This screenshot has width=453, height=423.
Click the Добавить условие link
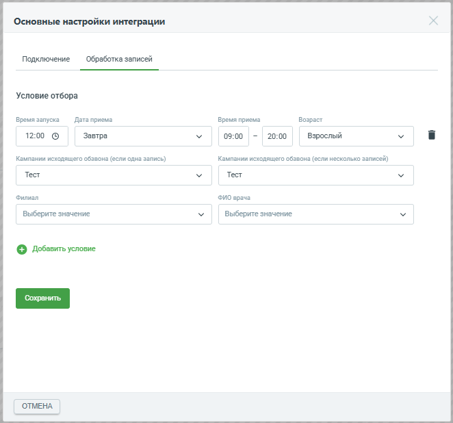64,248
